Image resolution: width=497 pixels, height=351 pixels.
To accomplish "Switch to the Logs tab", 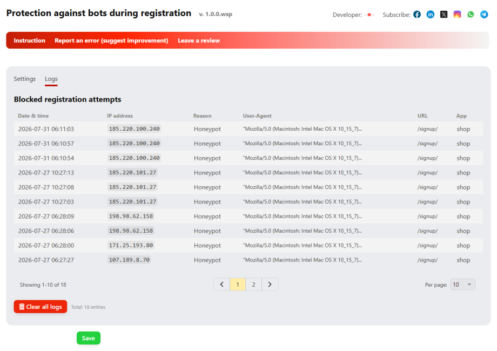I will click(51, 79).
